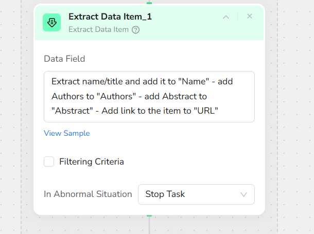Image resolution: width=314 pixels, height=234 pixels.
Task: Click inside the Data Field text box
Action: 149,97
